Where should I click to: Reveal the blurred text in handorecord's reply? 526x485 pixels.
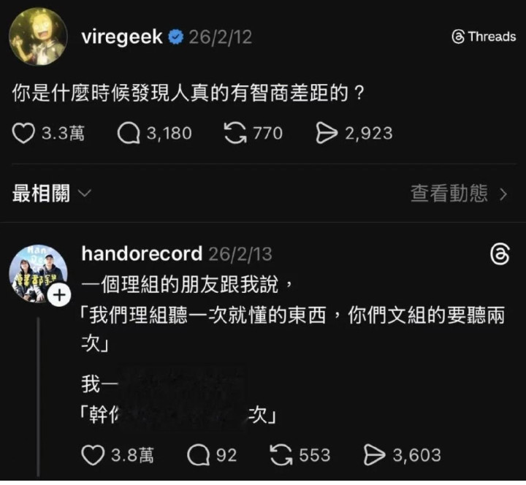point(183,399)
